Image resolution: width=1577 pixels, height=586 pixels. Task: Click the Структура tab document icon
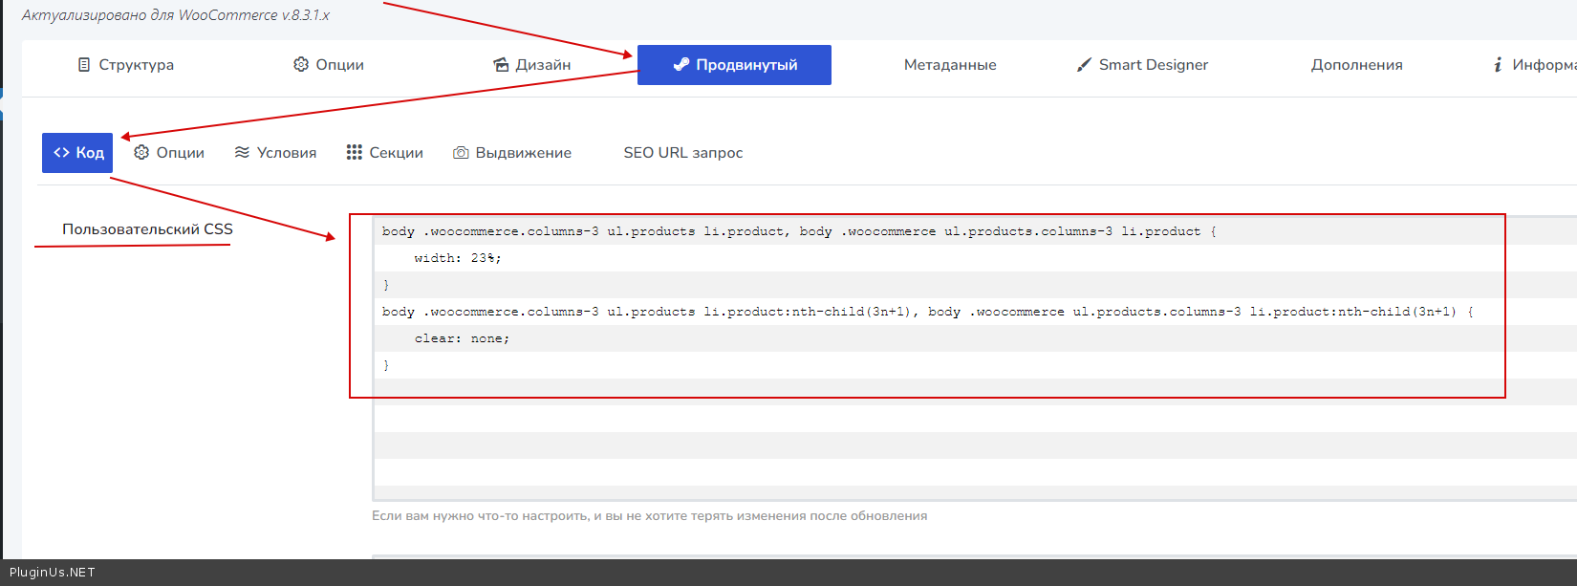tap(84, 65)
